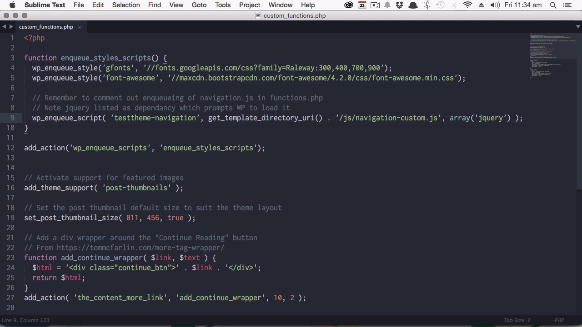This screenshot has height=327, width=582.
Task: Click the file icon in title bar
Action: 259,15
